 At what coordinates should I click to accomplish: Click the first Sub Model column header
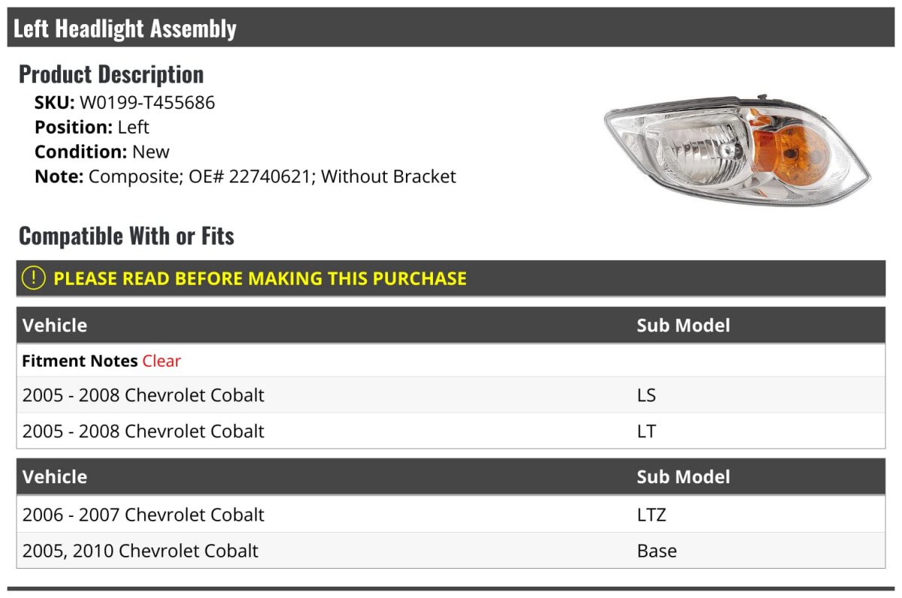click(x=683, y=325)
